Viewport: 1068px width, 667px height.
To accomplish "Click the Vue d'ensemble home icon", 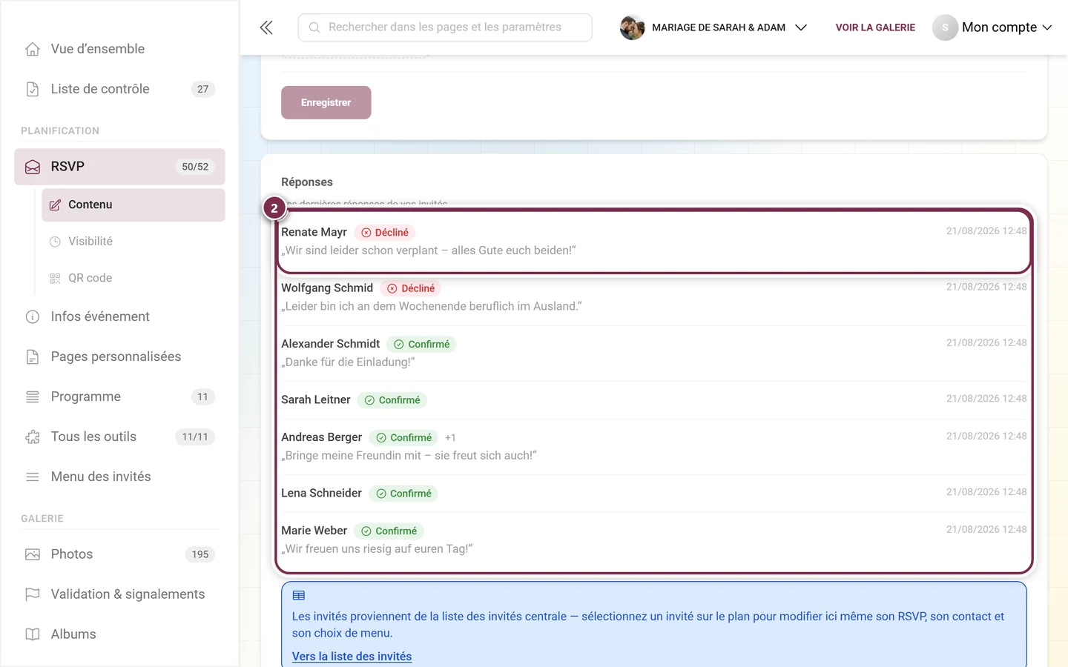I will pyautogui.click(x=33, y=49).
